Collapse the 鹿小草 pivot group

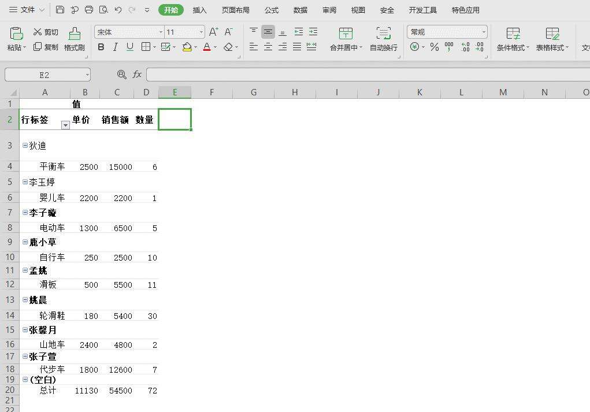tap(25, 242)
